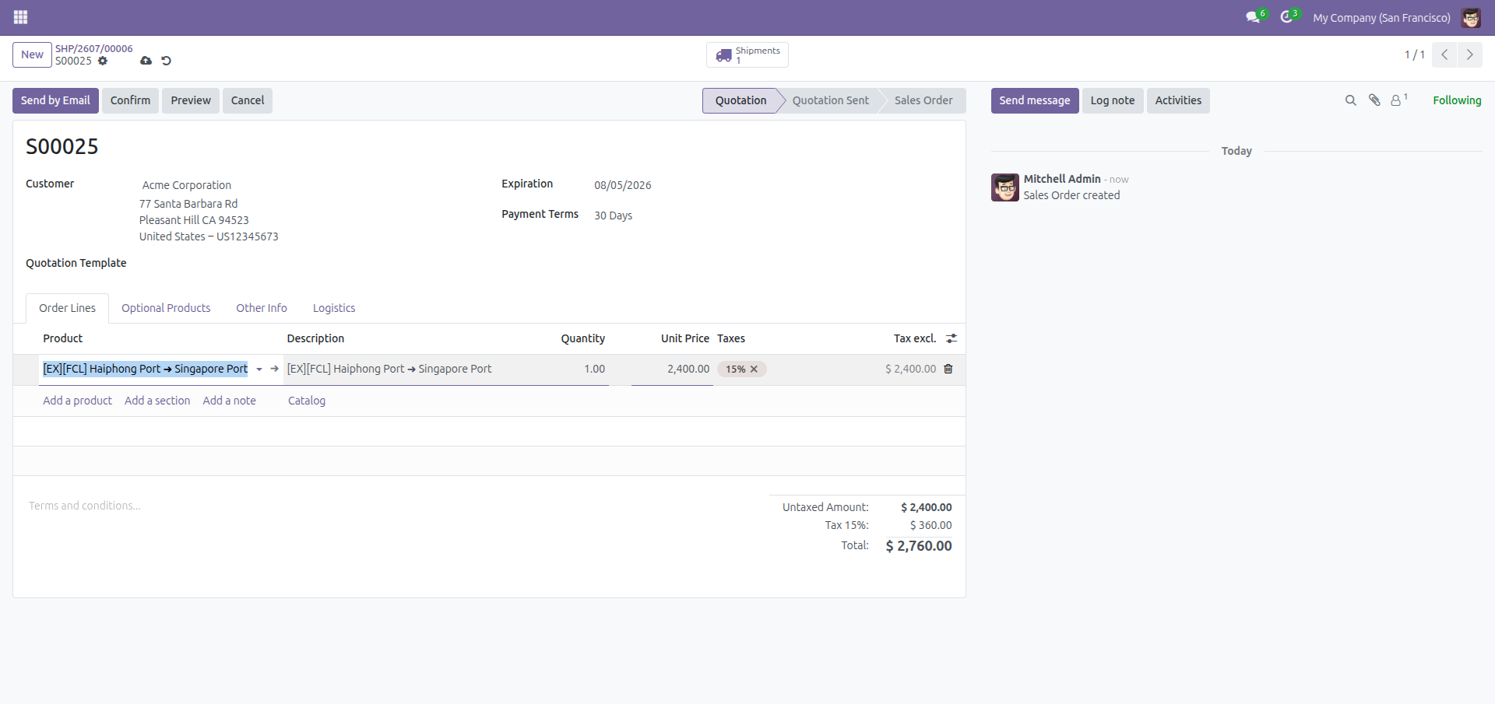The width and height of the screenshot is (1495, 704).
Task: Click Add a section link
Action: pyautogui.click(x=157, y=401)
